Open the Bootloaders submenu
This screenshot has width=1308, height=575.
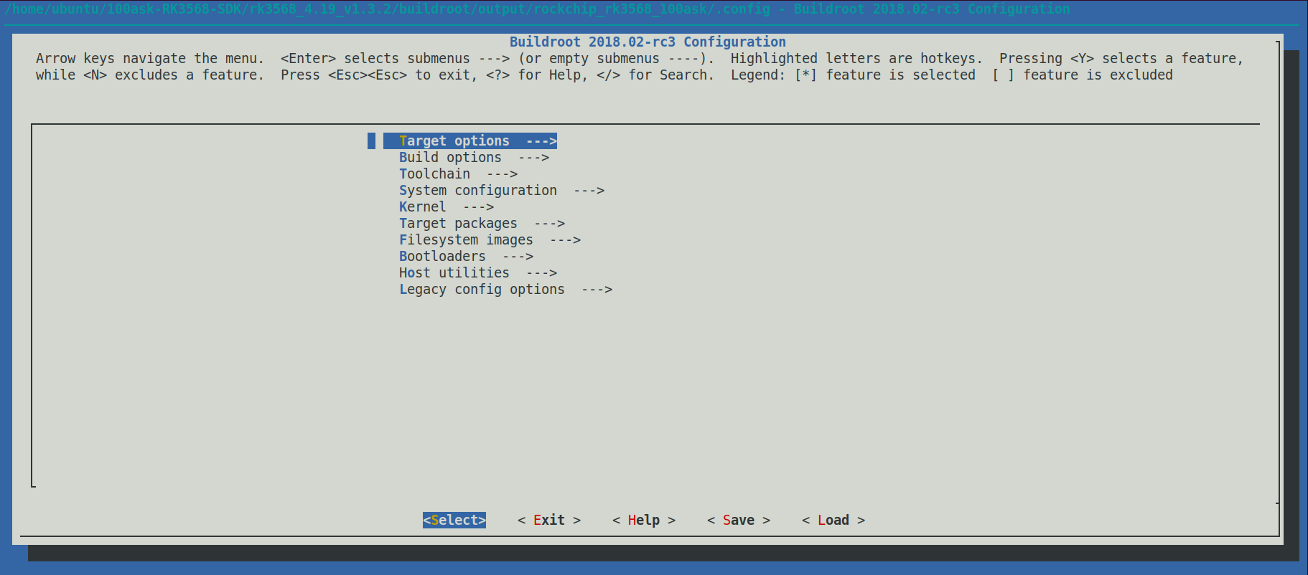(x=442, y=257)
